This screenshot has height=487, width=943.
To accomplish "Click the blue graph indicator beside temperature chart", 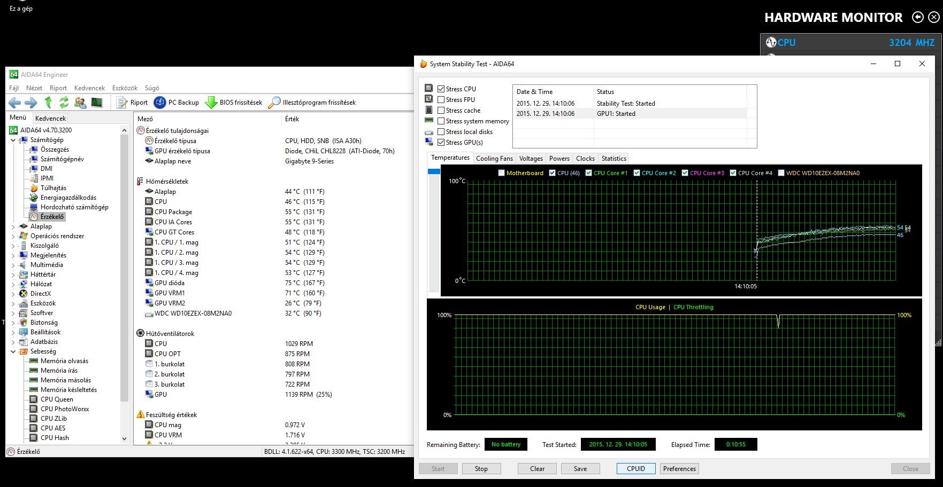I will point(434,171).
